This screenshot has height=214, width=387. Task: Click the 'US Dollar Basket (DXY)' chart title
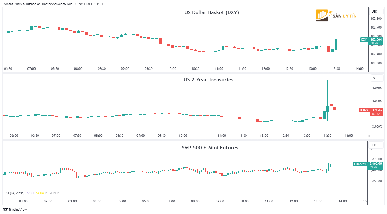(x=212, y=13)
